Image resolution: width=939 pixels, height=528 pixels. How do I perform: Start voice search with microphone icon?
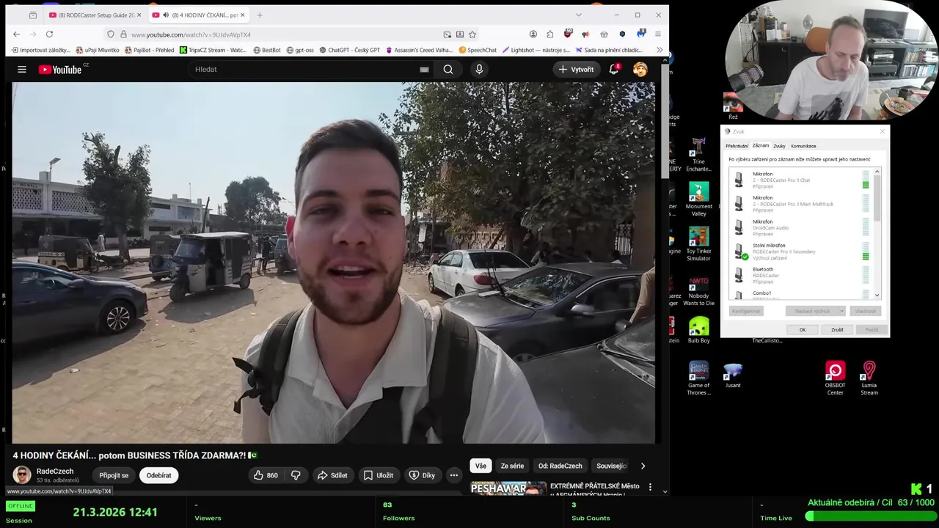point(479,69)
